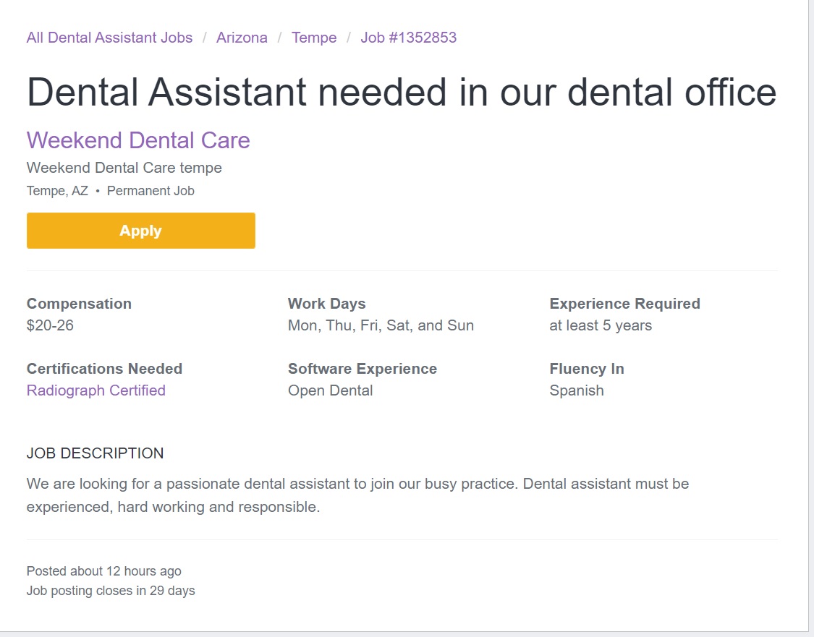Click the Tempe, AZ location text
This screenshot has height=637, width=814.
(57, 191)
